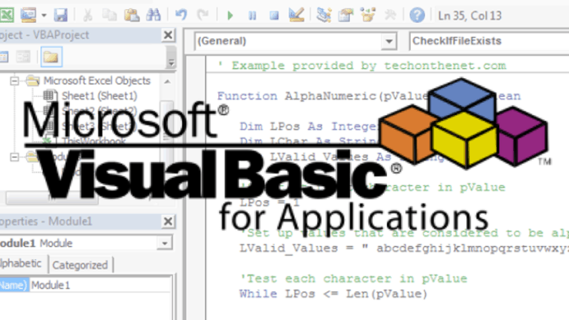Click the Module1 name value field

click(100, 286)
